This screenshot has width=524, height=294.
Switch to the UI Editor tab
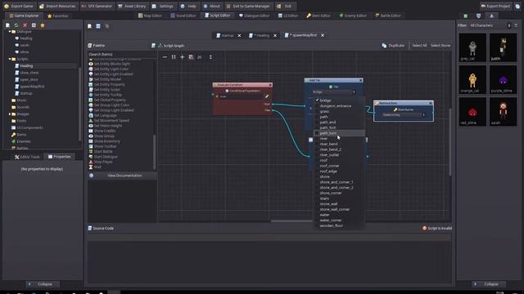tap(288, 16)
